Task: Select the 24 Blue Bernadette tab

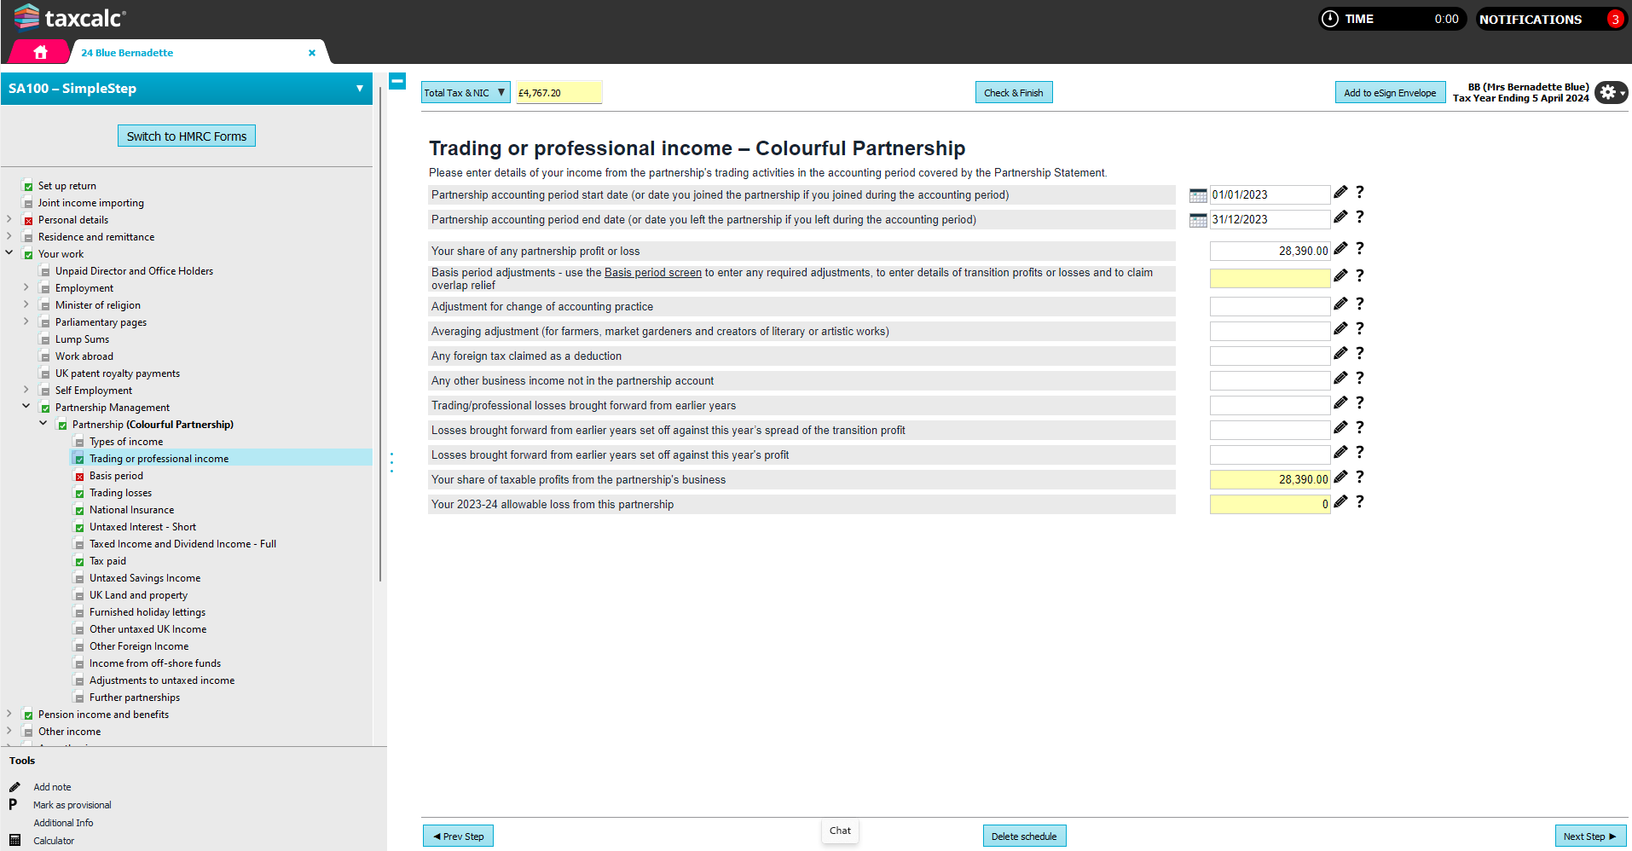Action: point(127,52)
